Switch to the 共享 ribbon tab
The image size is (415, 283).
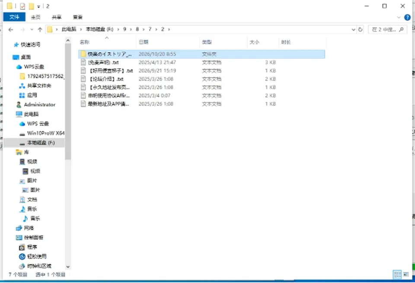(x=57, y=17)
